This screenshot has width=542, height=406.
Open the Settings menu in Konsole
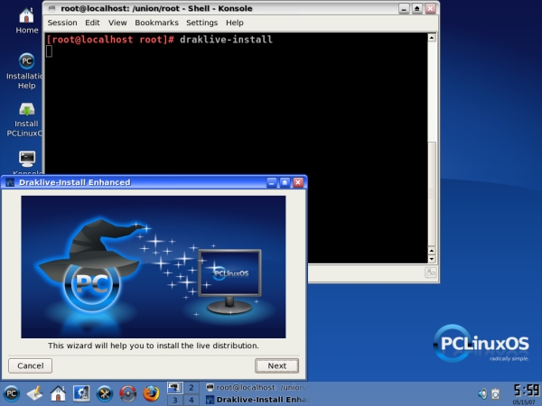pos(201,23)
